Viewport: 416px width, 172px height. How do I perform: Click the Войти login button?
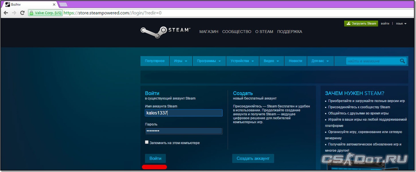point(155,159)
